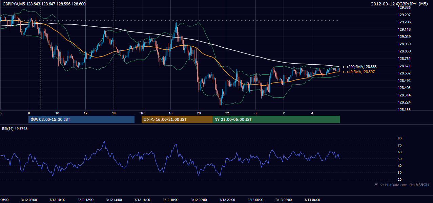Click the 3/12 14:00 time axis label
The image size is (433, 203).
pyautogui.click(x=114, y=200)
